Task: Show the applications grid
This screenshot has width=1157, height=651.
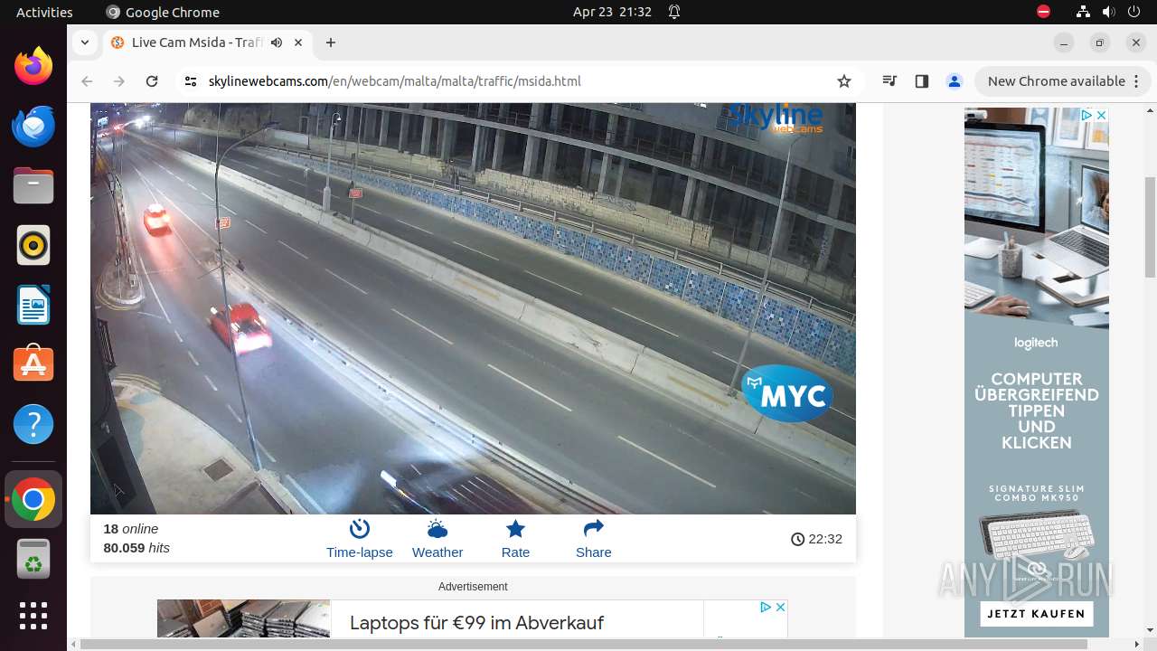Action: (x=33, y=615)
